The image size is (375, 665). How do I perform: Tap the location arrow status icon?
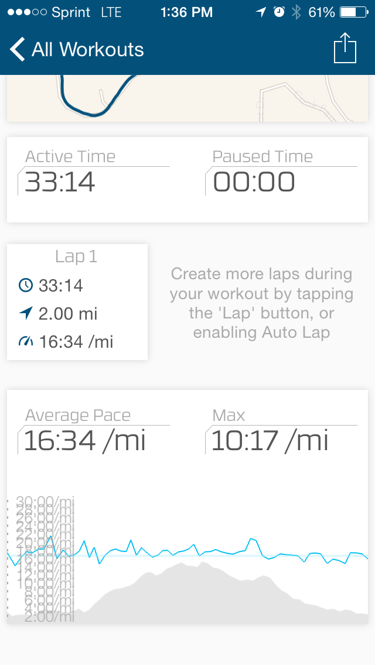[261, 12]
